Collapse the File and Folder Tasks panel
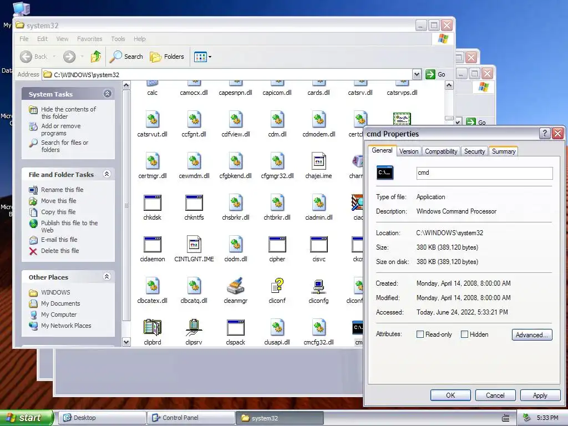568x426 pixels. (x=107, y=174)
